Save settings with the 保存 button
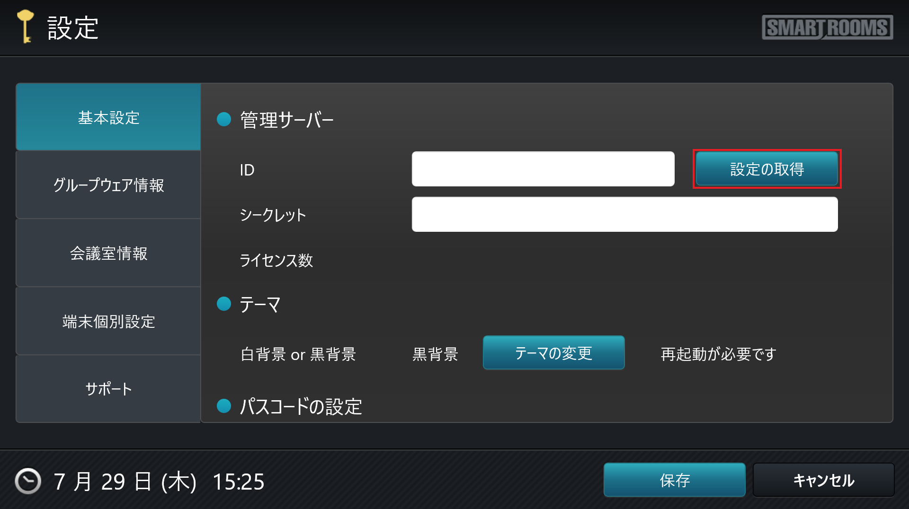The image size is (909, 509). click(x=674, y=480)
